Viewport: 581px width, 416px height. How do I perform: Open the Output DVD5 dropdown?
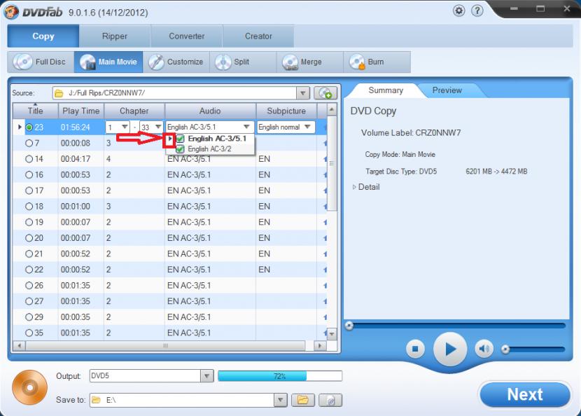(x=206, y=376)
